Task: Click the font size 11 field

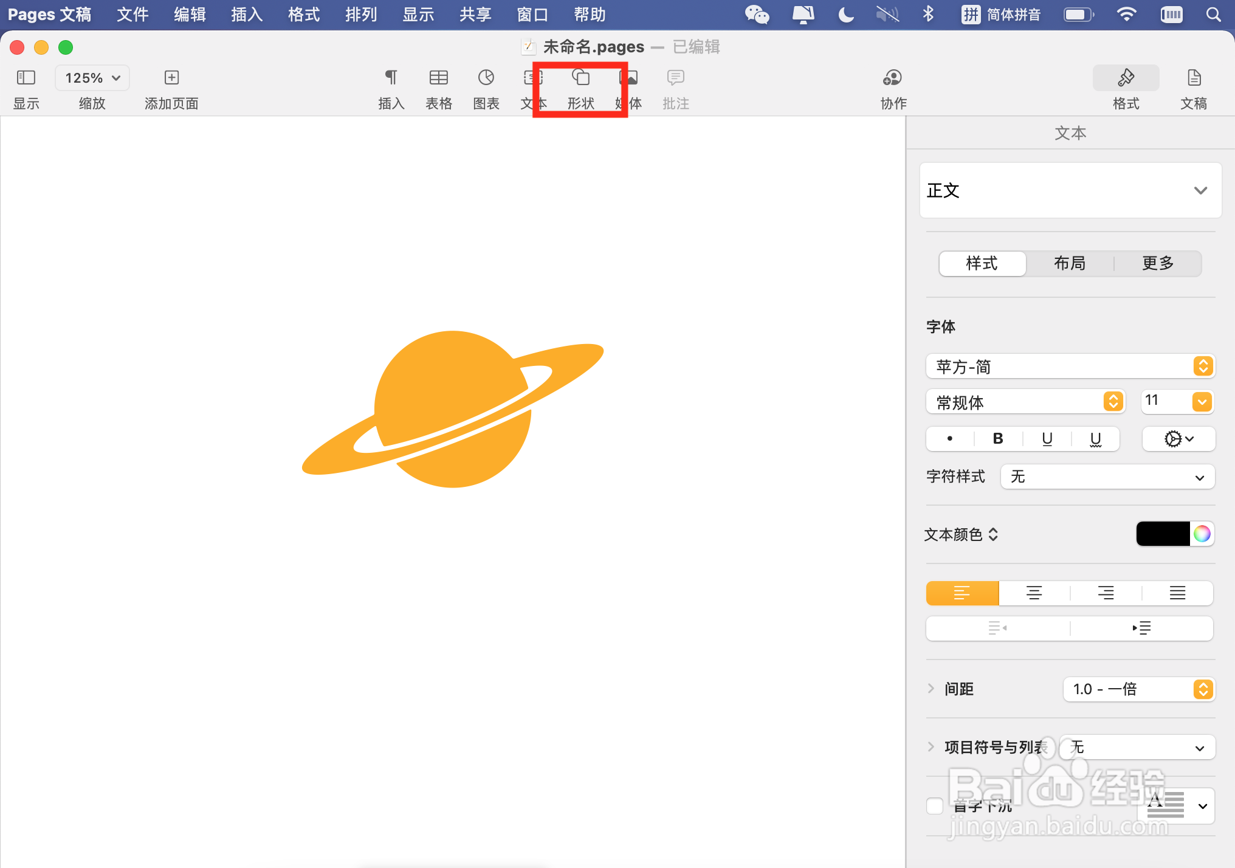Action: (1166, 401)
